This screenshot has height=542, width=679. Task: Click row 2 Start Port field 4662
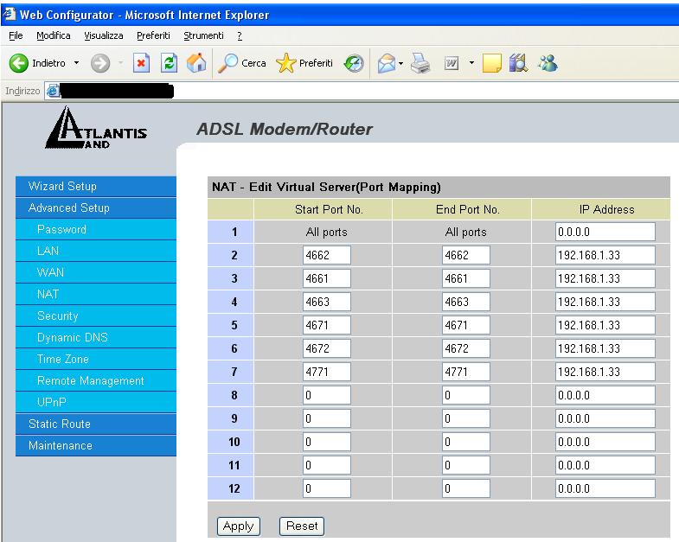326,255
